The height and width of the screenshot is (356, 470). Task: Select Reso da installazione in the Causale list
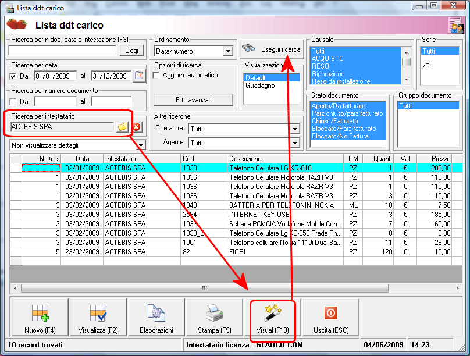click(356, 81)
